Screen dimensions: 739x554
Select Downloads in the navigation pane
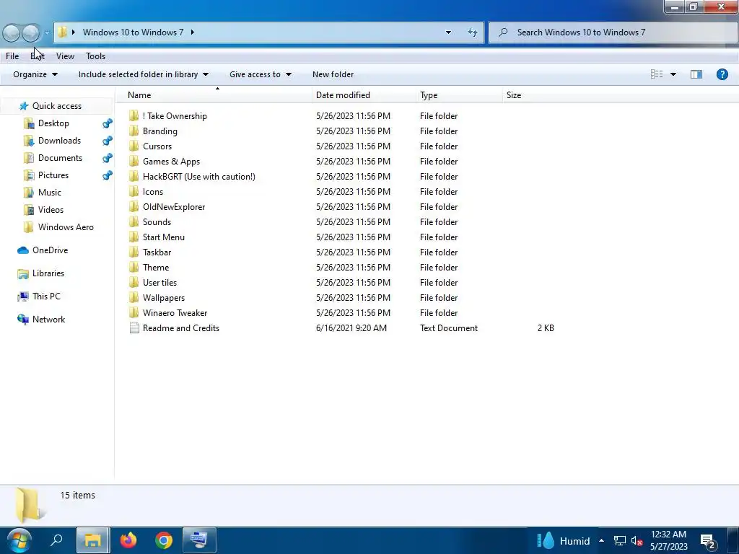tap(59, 141)
